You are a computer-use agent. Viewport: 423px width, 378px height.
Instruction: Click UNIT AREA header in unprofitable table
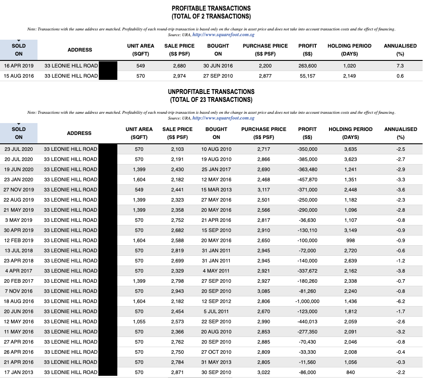pos(139,133)
